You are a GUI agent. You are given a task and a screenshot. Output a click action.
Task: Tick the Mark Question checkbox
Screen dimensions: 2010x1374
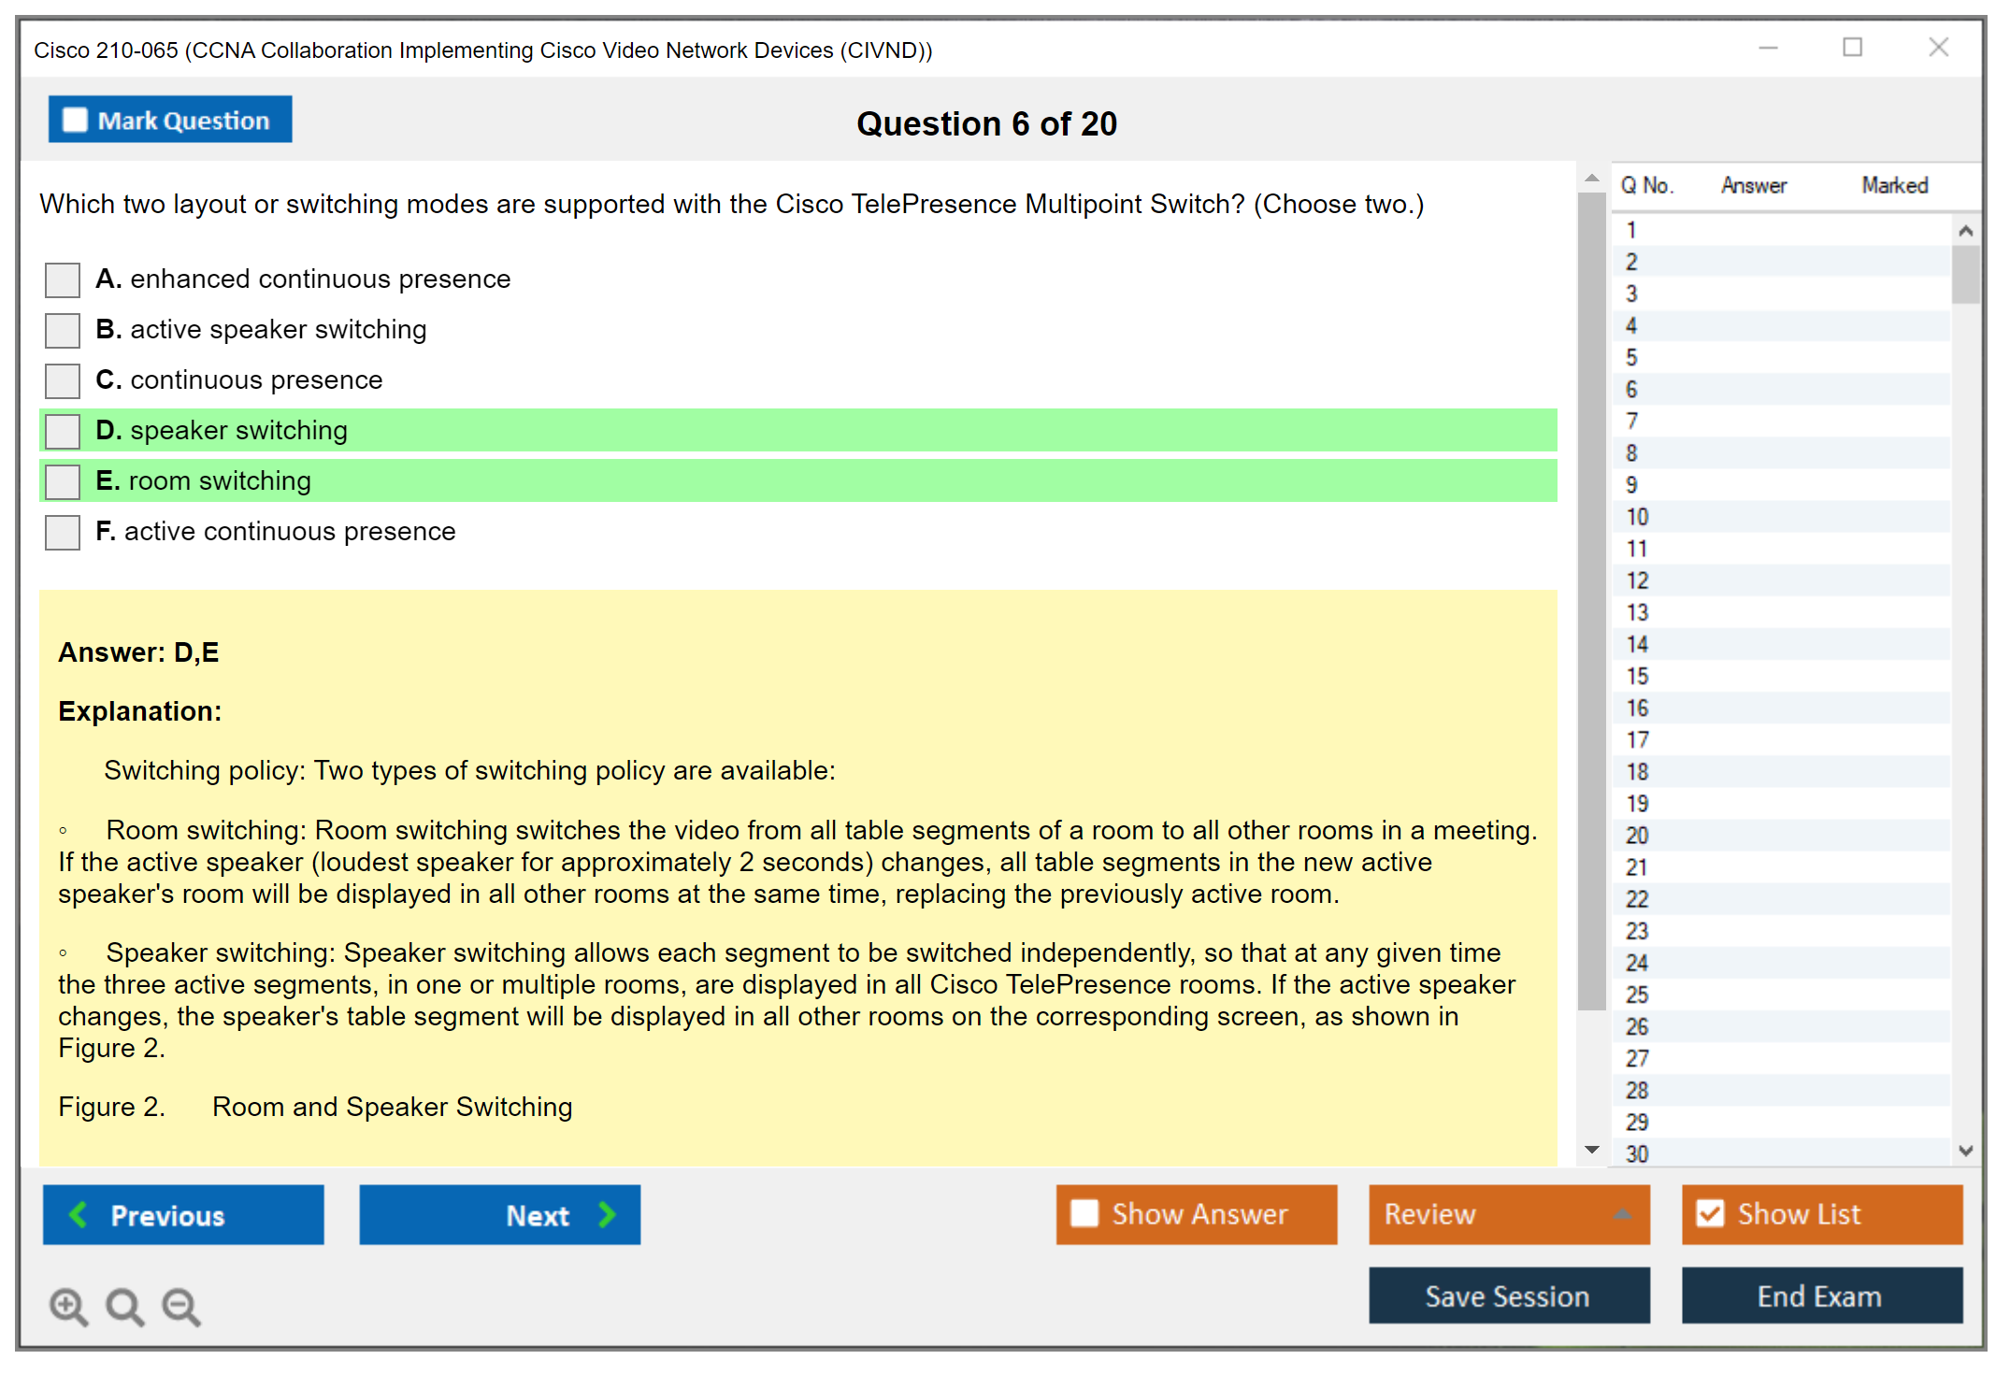(x=75, y=120)
